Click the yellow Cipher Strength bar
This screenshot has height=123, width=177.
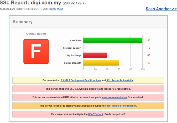click(x=101, y=63)
